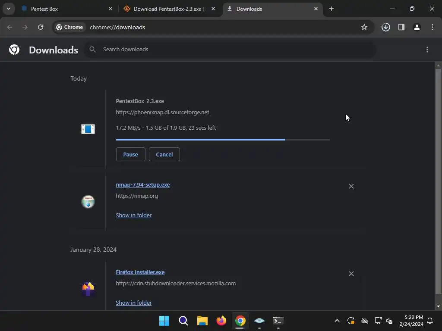Pause the PentestBox download
The height and width of the screenshot is (331, 442).
[x=130, y=154]
